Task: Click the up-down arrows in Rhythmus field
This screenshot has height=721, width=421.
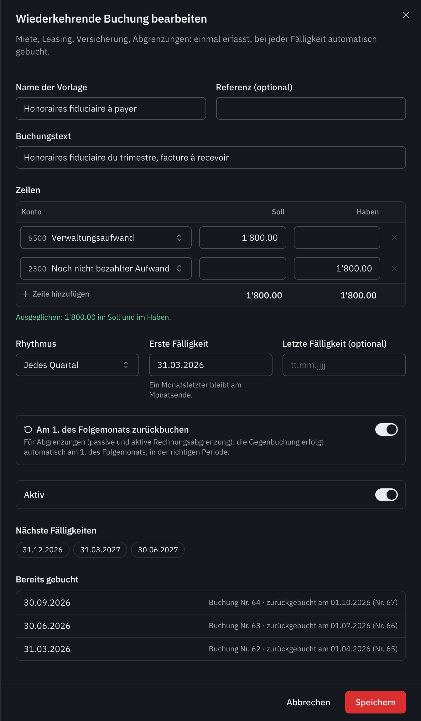Action: 126,365
